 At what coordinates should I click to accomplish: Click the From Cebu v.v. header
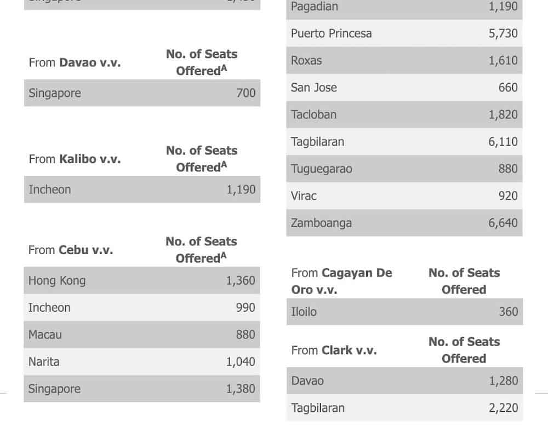[71, 250]
